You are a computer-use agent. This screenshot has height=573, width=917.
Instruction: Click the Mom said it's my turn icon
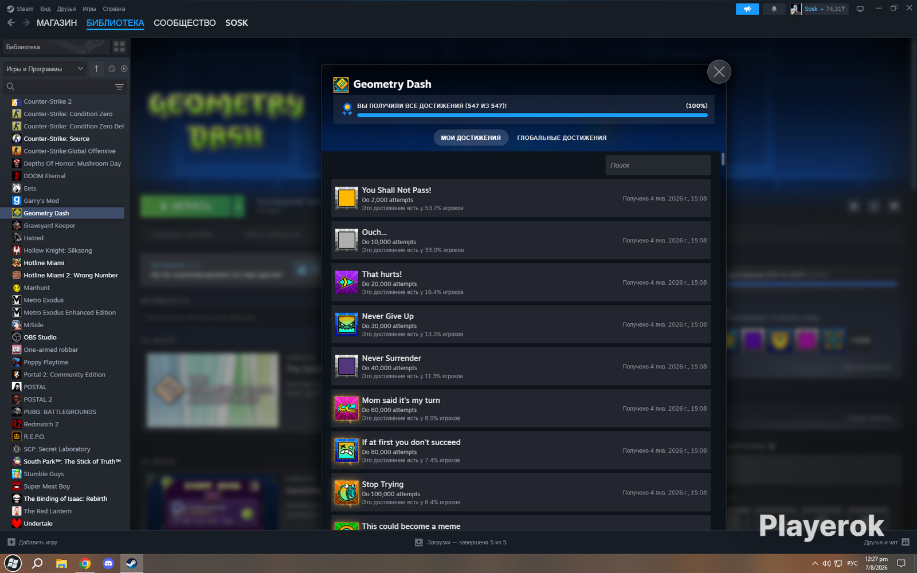point(347,408)
